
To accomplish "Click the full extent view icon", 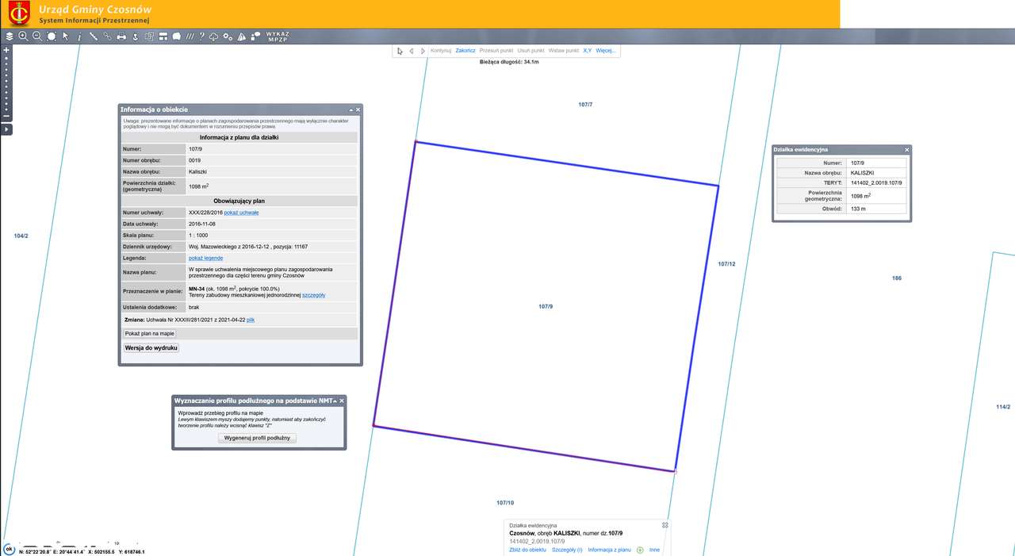I will [52, 36].
